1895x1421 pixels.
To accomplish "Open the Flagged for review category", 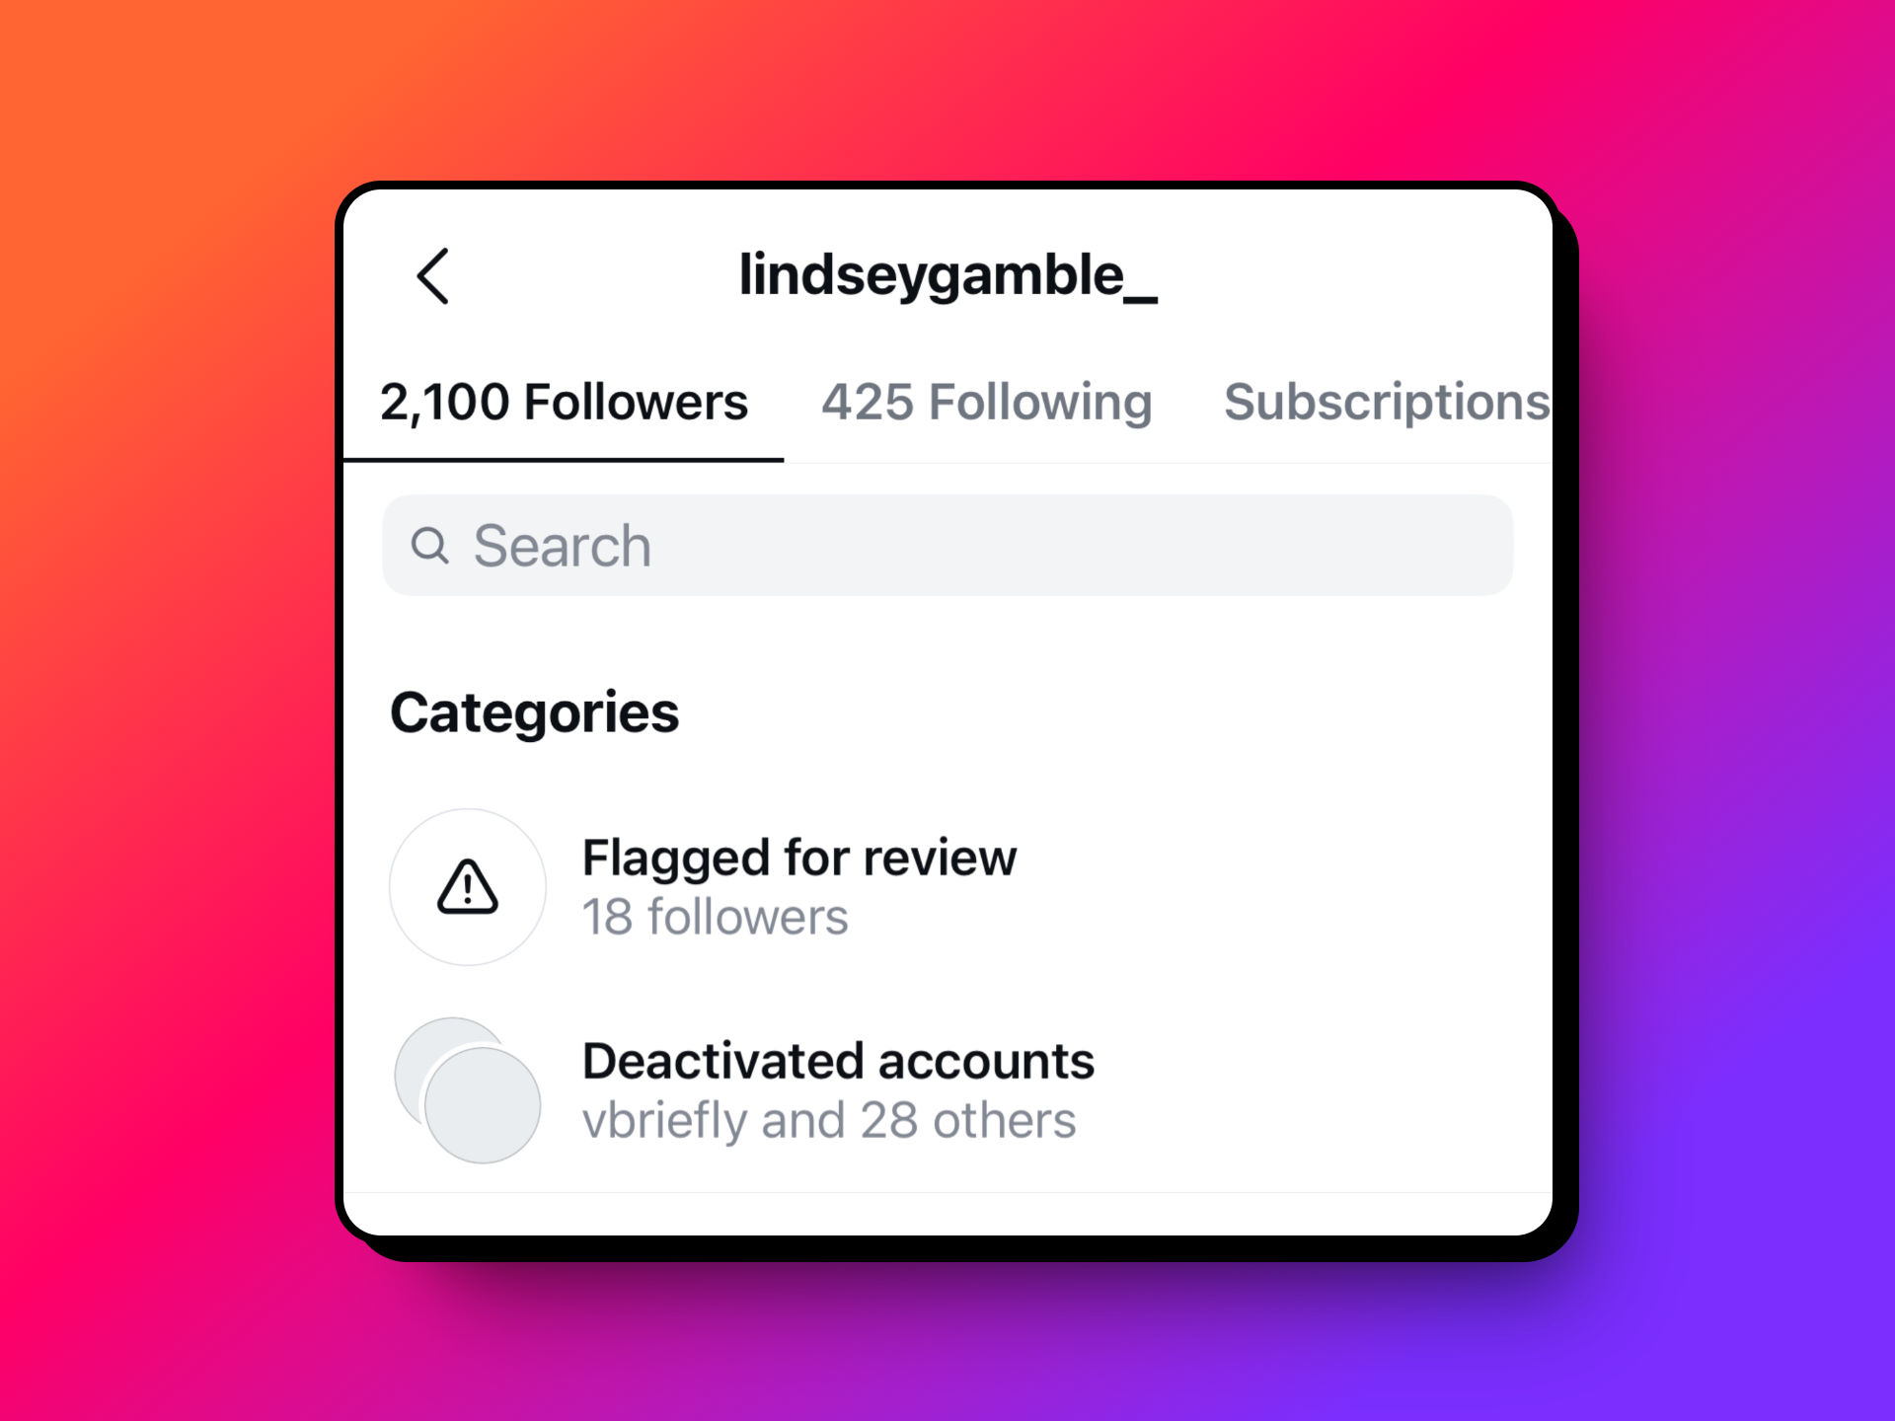I will click(x=799, y=885).
